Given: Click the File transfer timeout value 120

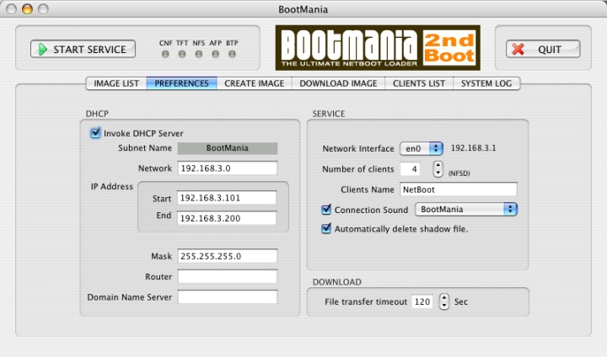Looking at the screenshot, I should (x=422, y=301).
